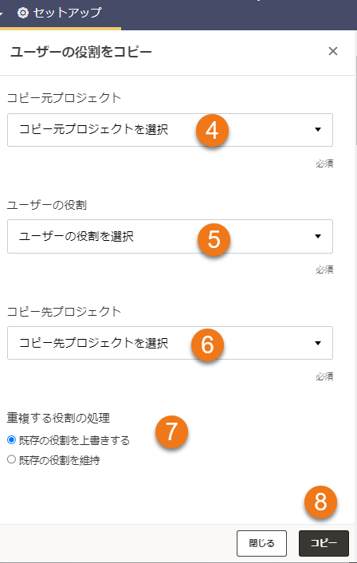Click the コピー button
This screenshot has height=563, width=357.
[x=324, y=543]
